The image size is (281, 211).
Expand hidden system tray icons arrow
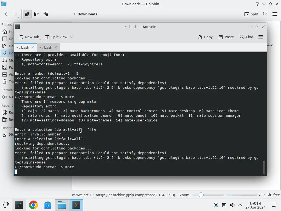[x=240, y=205]
